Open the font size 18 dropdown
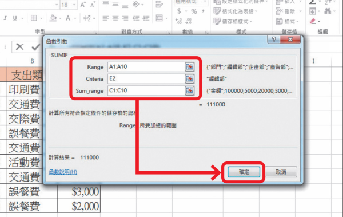343x217 pixels. pos(74,5)
